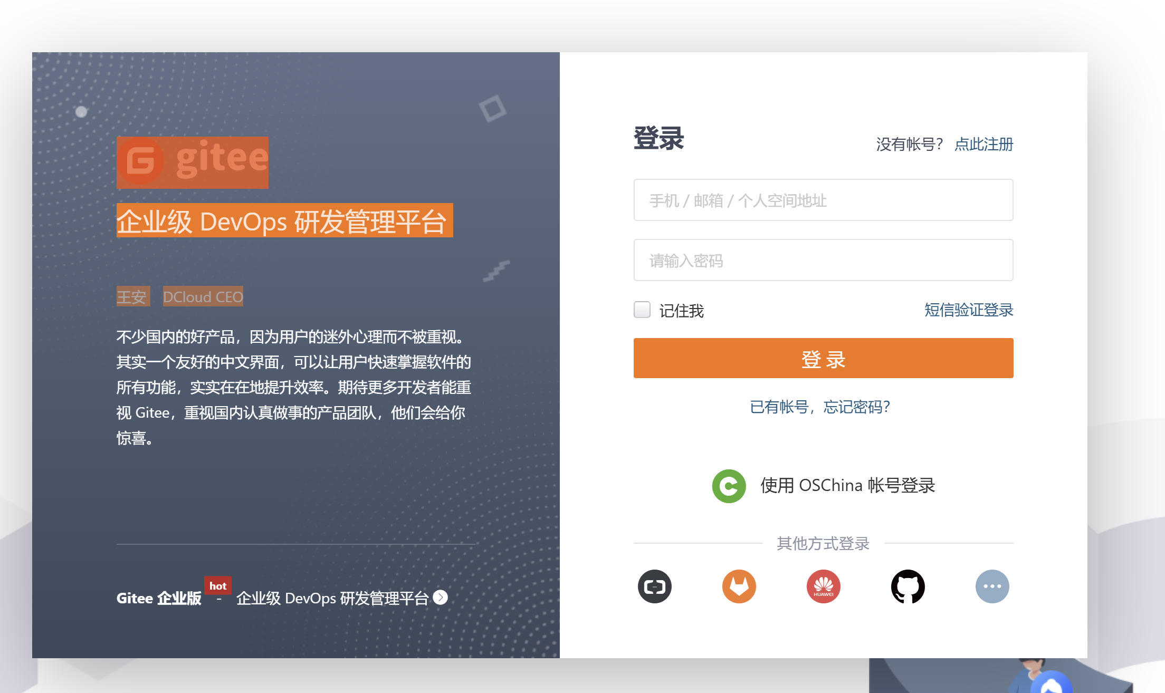1165x693 pixels.
Task: Log in with the Alibaba Cloud icon
Action: click(654, 586)
